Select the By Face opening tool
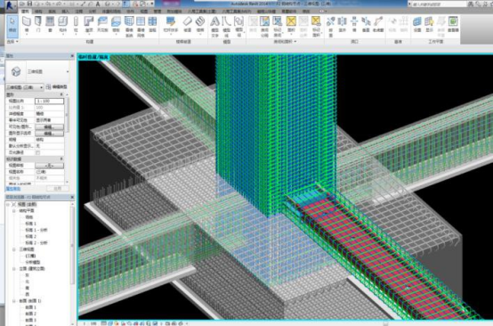493x326 pixels. [x=330, y=27]
